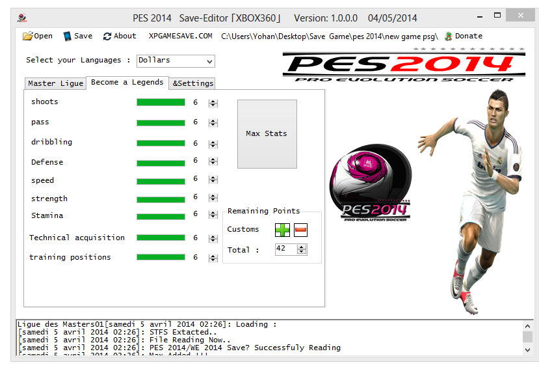Switch to the Master Ligue tab

pyautogui.click(x=55, y=83)
